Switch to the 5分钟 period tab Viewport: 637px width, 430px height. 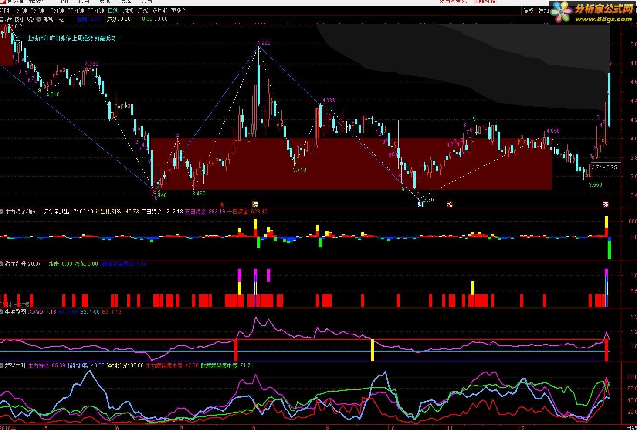coord(37,10)
